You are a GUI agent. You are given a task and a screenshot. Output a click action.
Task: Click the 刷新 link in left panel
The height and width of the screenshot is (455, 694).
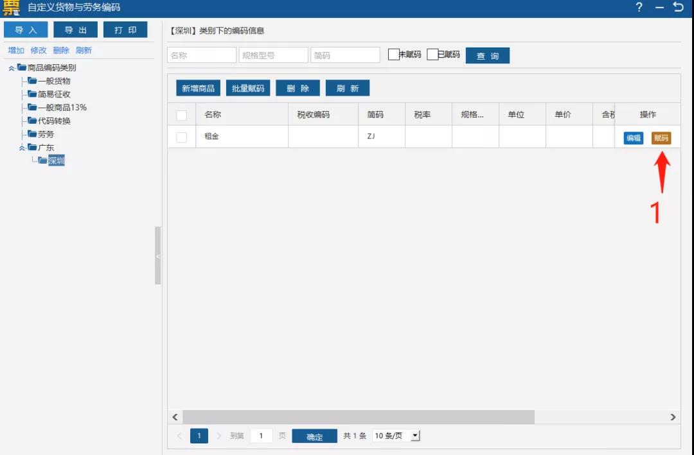pos(84,51)
